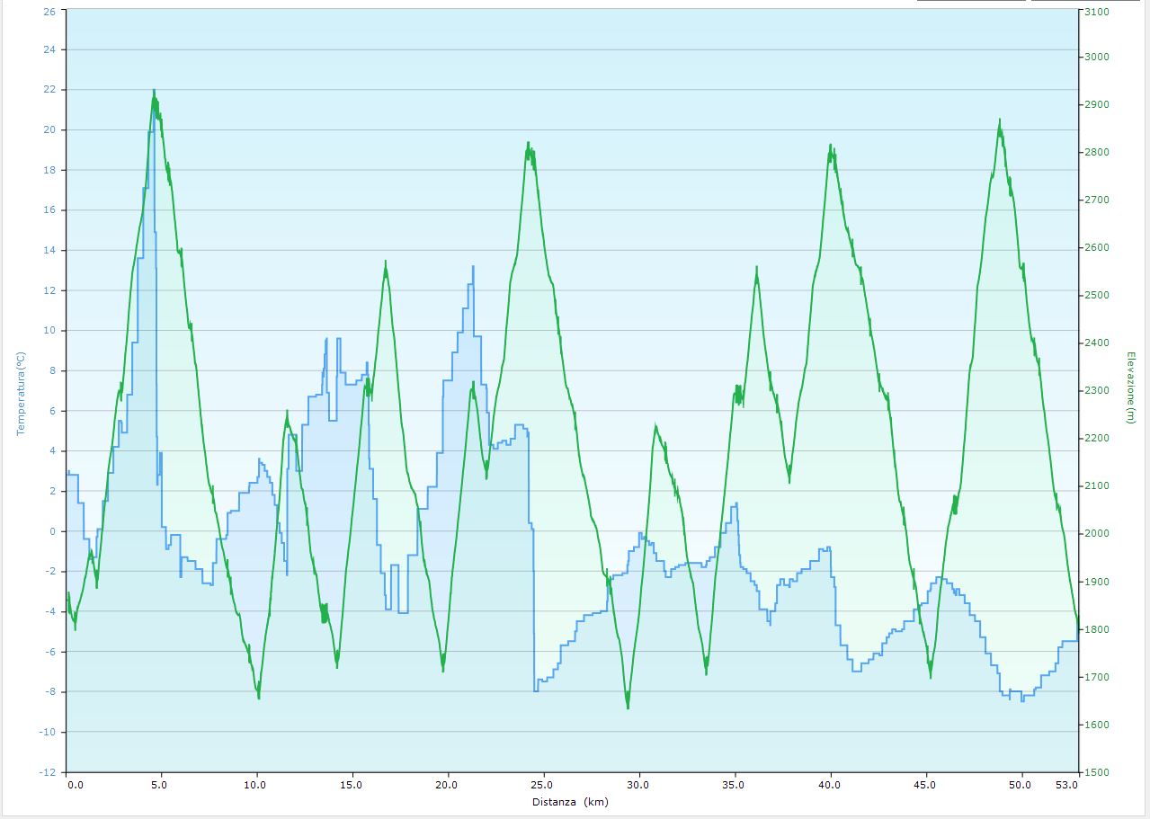
Task: Select the 0 temperature tick label
Action: click(x=52, y=531)
